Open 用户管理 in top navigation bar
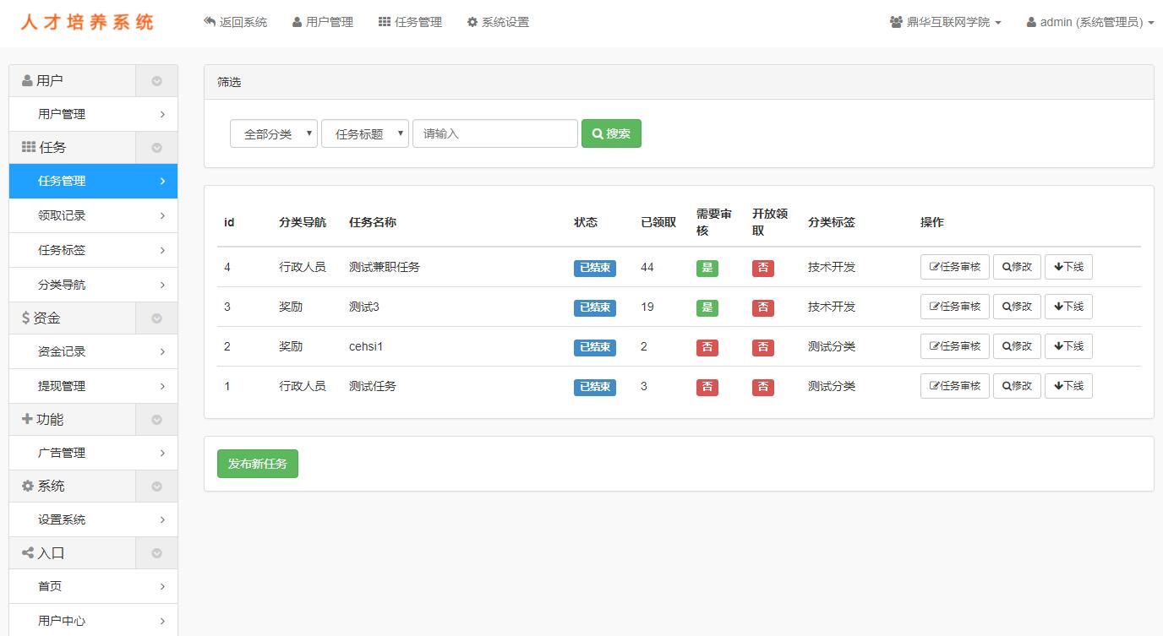Screen dimensions: 1163x636 pyautogui.click(x=323, y=22)
